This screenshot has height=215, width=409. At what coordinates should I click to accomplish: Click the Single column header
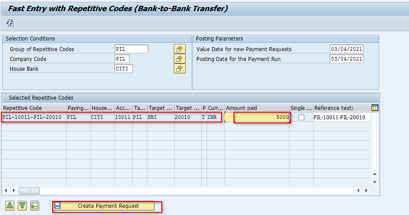coord(301,108)
